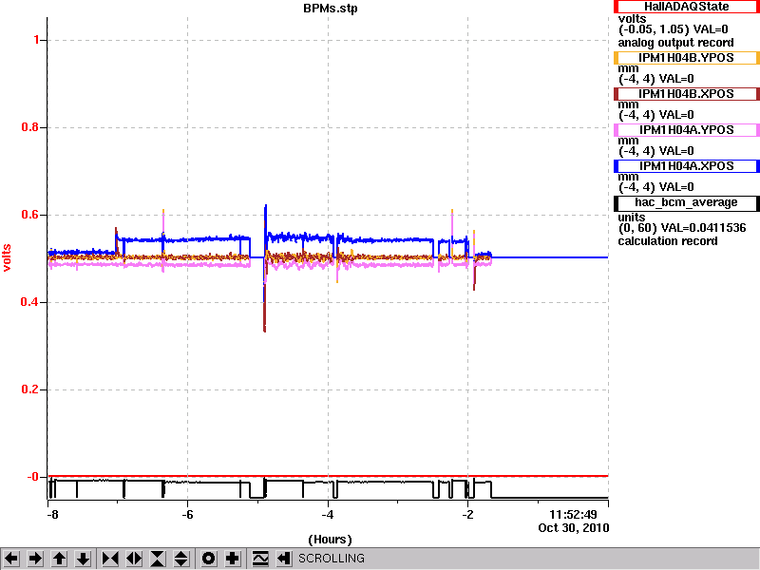
Task: Click x-axis tick label -2
Action: point(467,514)
